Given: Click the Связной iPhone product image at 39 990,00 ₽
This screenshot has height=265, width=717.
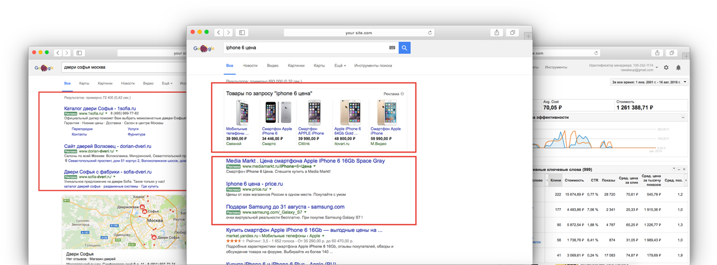Looking at the screenshot, I should (241, 112).
